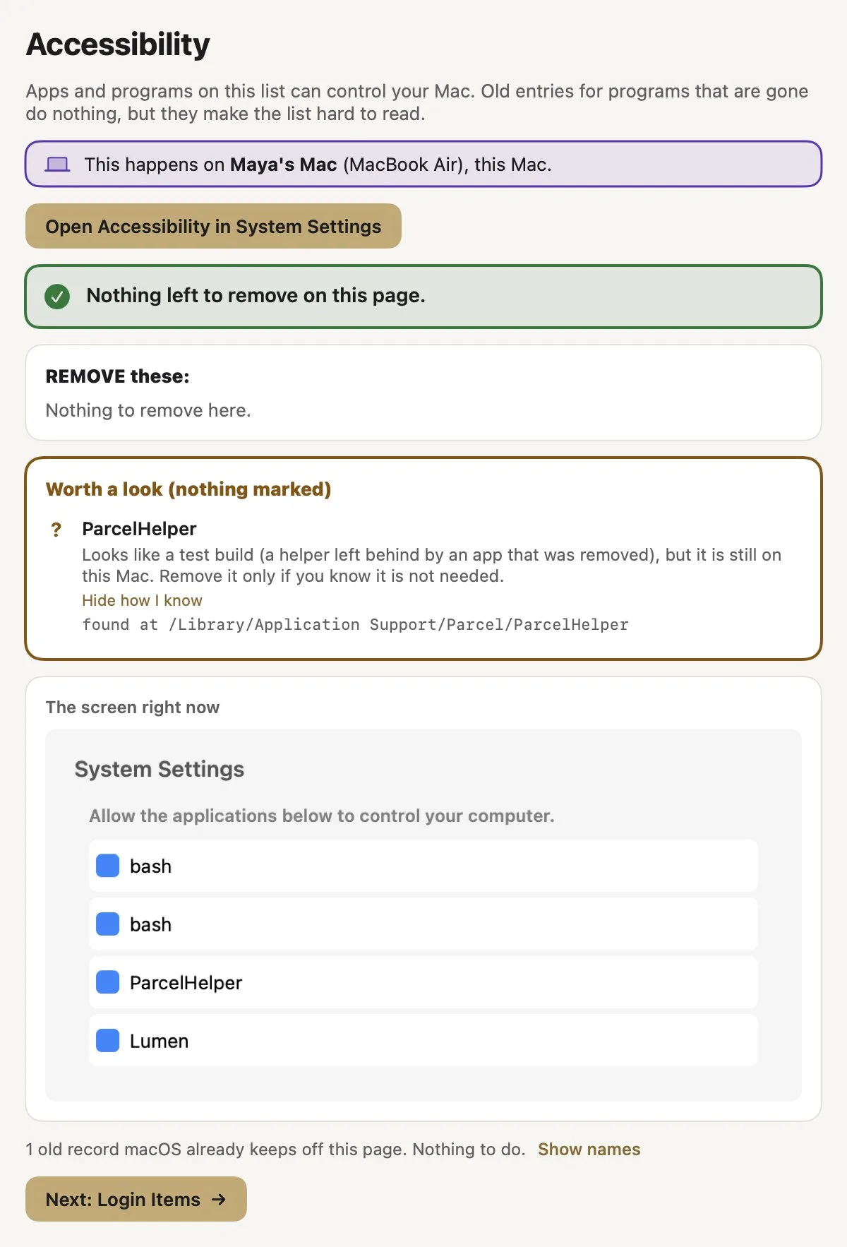Screen dimensions: 847x1247
Task: Click the blue icon next to Lumen
Action: [x=107, y=1041]
